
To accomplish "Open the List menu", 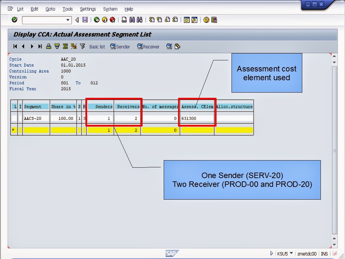I will pos(20,9).
